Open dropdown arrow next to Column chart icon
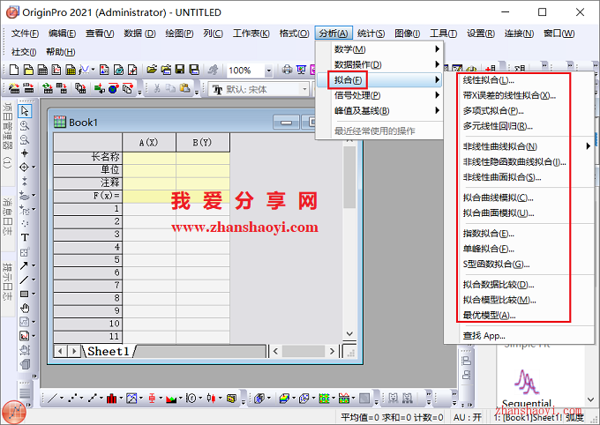 tap(121, 399)
